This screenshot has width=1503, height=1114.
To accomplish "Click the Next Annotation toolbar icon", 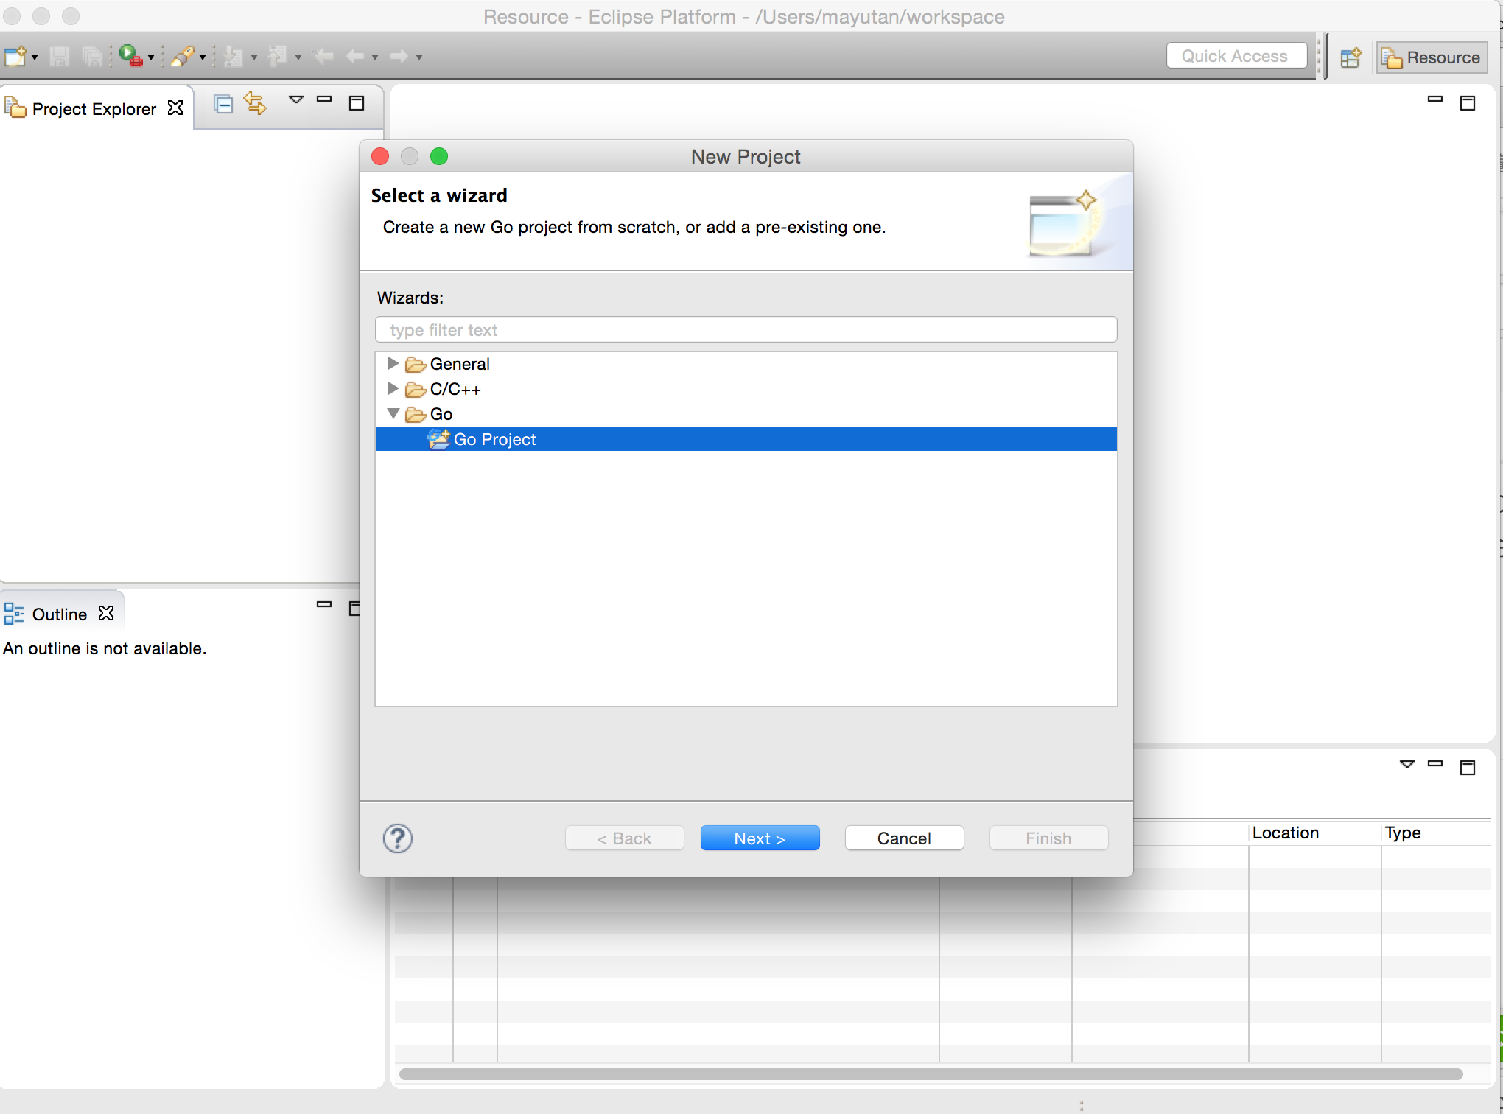I will click(x=234, y=56).
